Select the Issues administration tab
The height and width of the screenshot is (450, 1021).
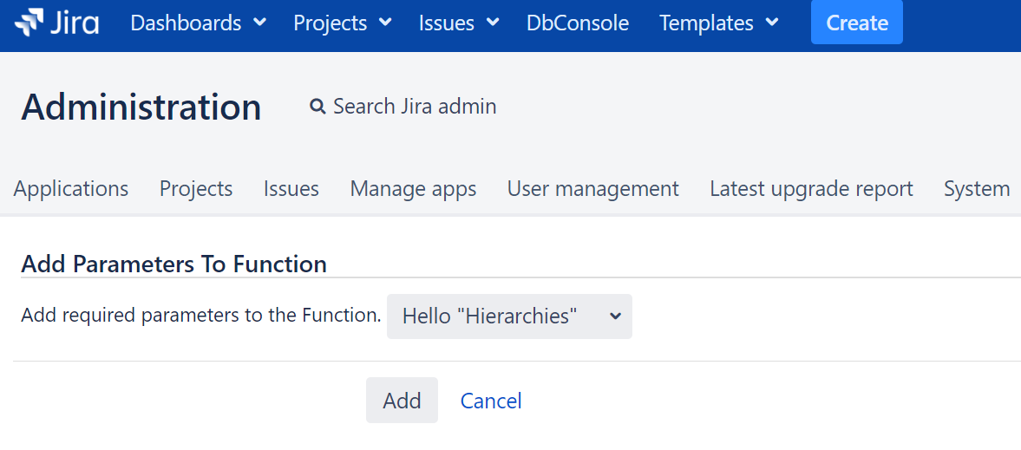pos(291,188)
